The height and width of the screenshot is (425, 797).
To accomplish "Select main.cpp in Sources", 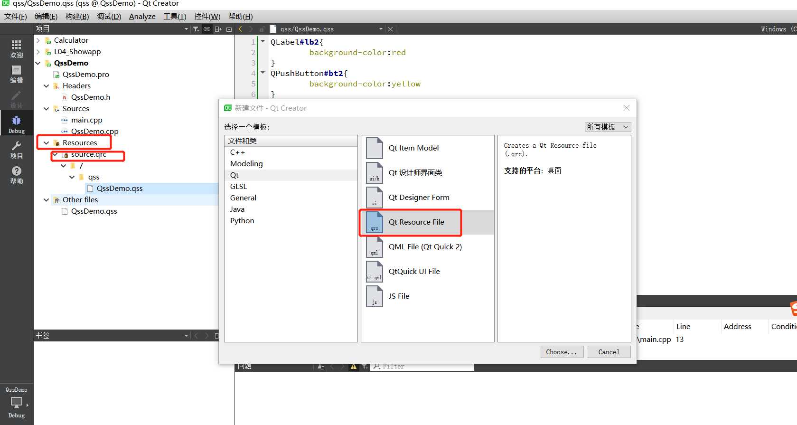I will (86, 120).
